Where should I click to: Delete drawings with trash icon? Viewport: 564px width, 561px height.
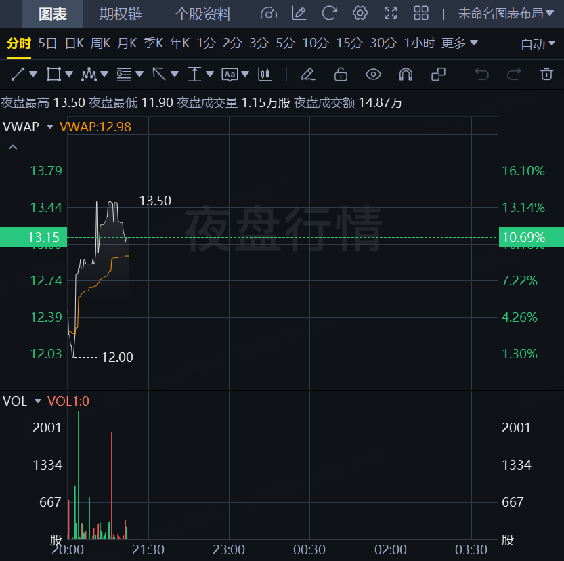tap(546, 74)
